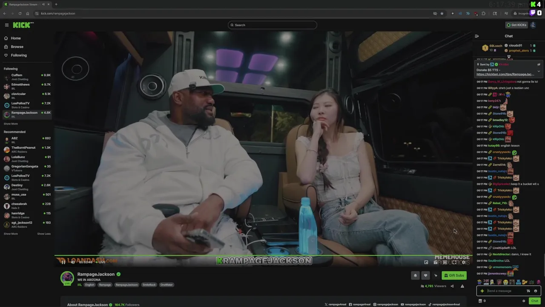Open rampagejackson YouTube link

click(x=413, y=304)
